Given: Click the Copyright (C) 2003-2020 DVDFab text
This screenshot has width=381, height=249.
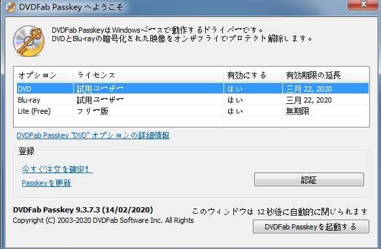Looking at the screenshot, I should pos(103,220).
